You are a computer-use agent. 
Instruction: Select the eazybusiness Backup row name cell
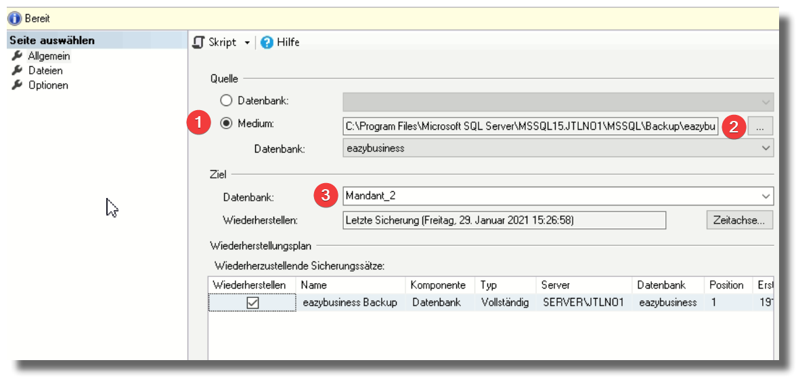click(350, 303)
